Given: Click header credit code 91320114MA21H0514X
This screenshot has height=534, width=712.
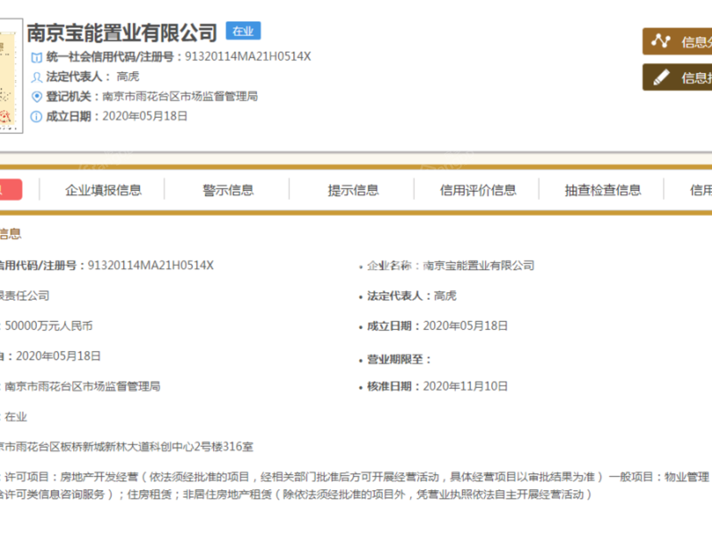Looking at the screenshot, I should click(248, 57).
